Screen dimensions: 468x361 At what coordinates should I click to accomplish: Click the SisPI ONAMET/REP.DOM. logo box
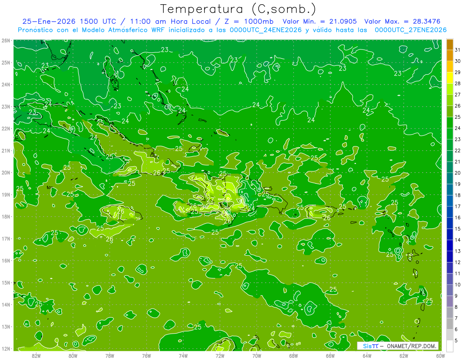click(x=398, y=346)
